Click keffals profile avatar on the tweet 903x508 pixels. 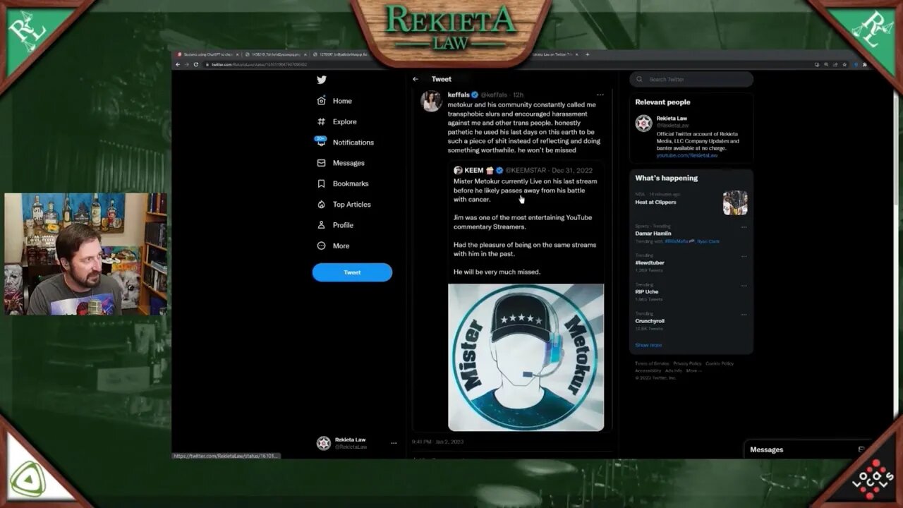tap(431, 102)
